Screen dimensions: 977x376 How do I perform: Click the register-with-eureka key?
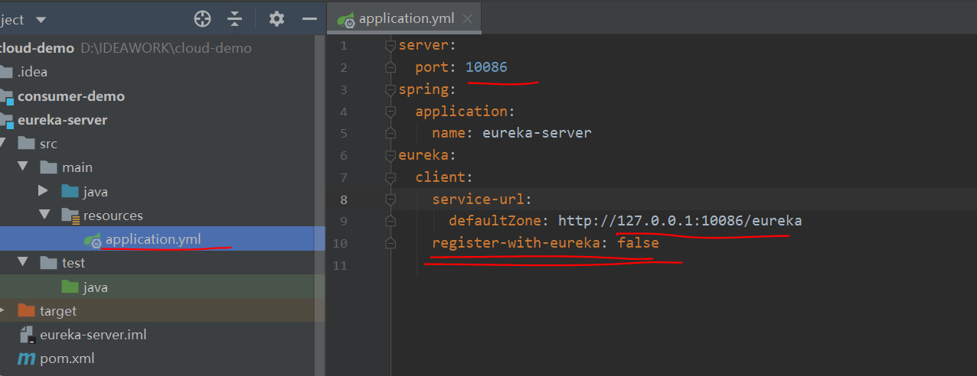click(519, 244)
